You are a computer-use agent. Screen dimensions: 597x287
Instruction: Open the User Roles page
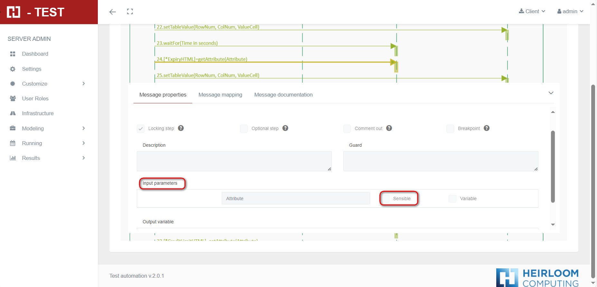pyautogui.click(x=35, y=98)
